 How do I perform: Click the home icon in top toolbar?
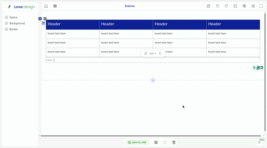pyautogui.click(x=46, y=6)
